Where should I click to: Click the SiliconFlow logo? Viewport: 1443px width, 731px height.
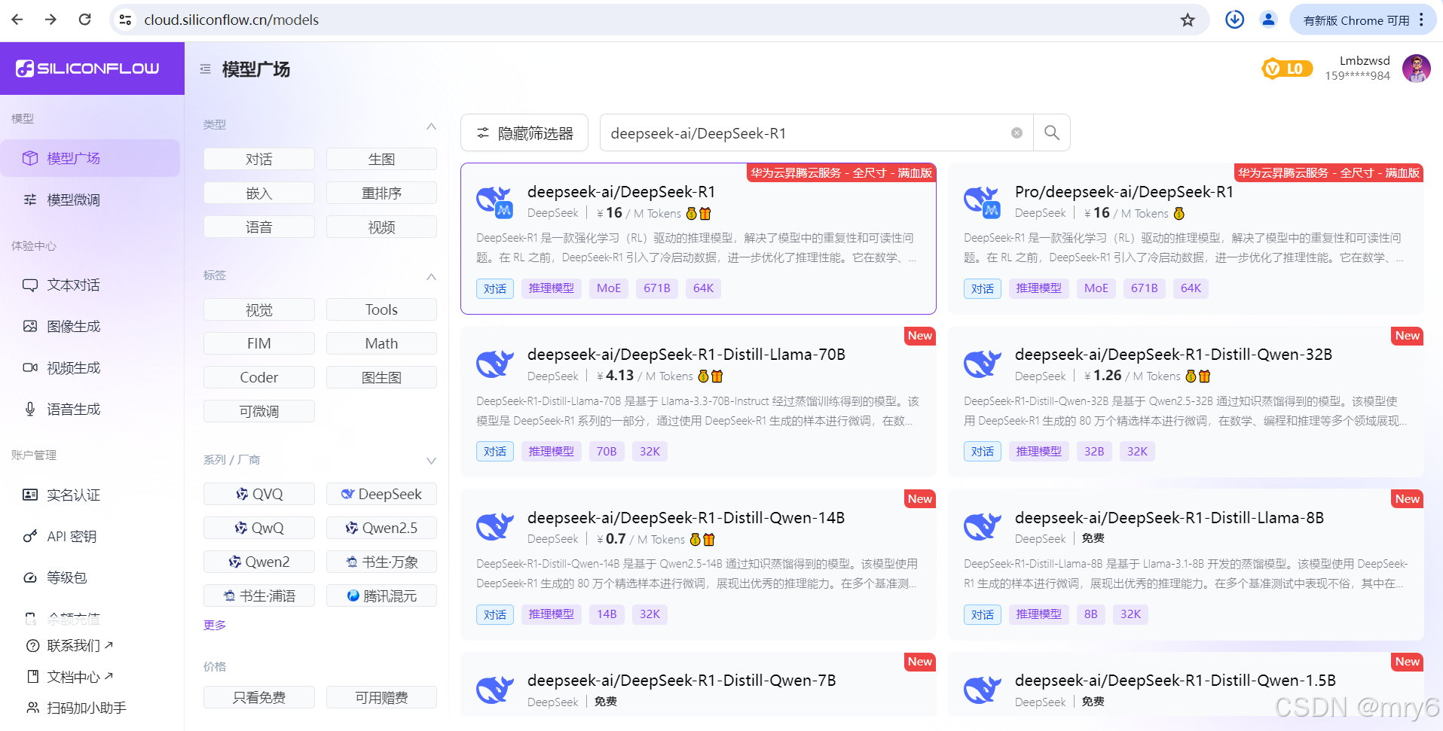87,69
